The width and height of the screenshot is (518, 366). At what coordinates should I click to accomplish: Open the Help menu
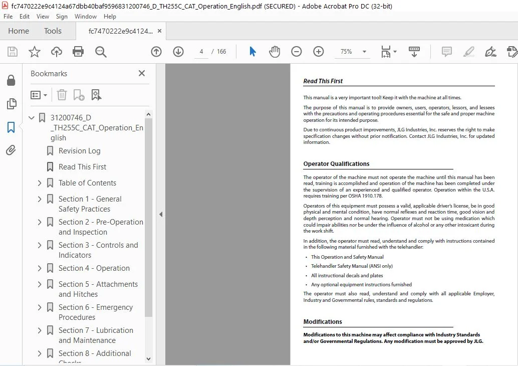(x=110, y=16)
